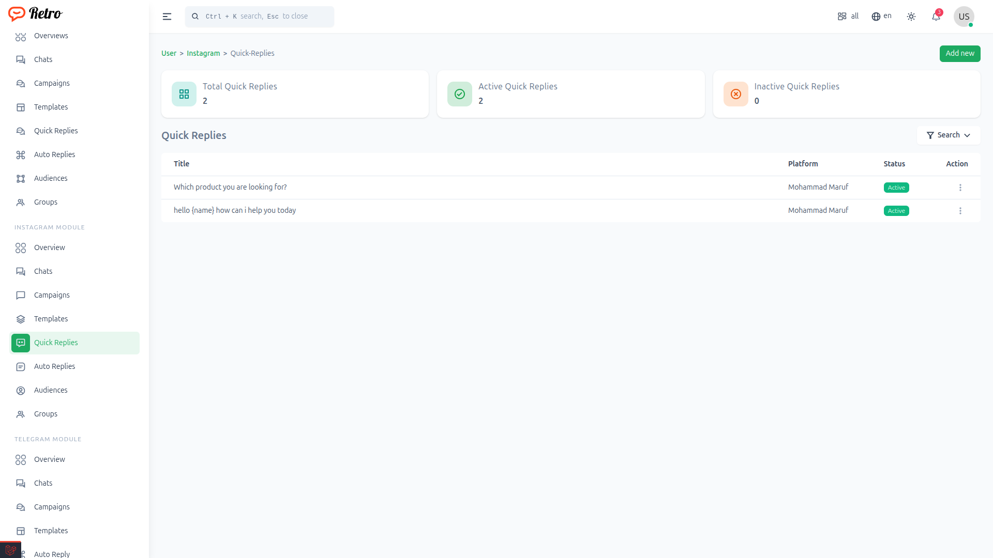
Task: Open the 'all' modules switcher
Action: 848,17
